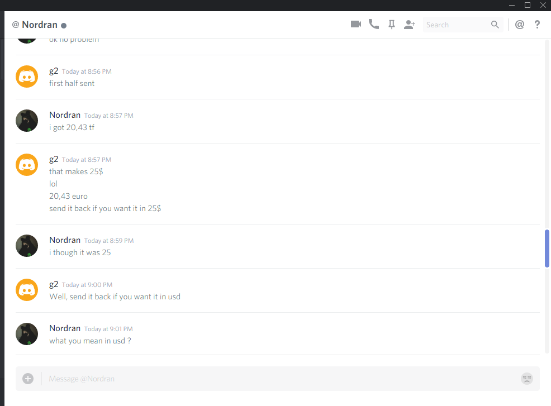Screen dimensions: 551x406
Task: Click the Nordran title in header
Action: pos(39,25)
